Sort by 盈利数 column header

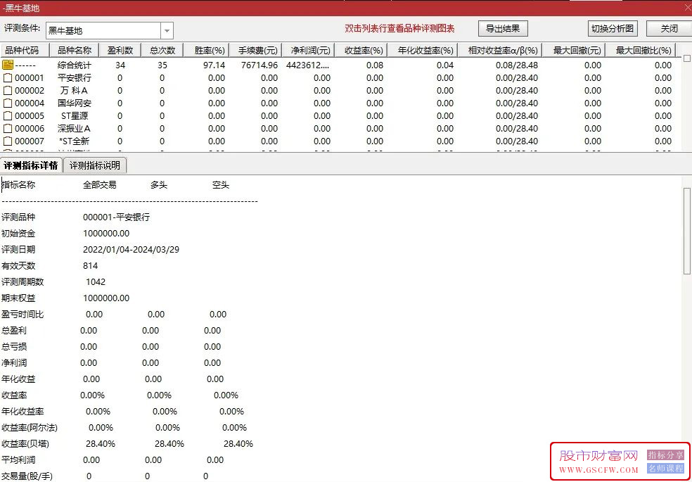[120, 51]
